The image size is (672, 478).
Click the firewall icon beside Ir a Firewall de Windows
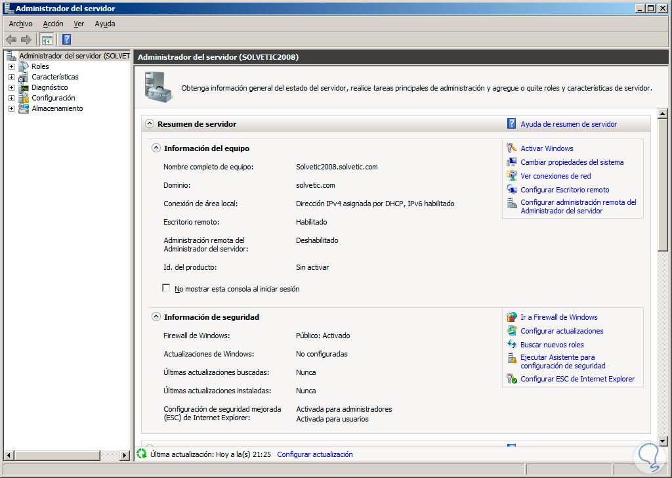coord(511,317)
